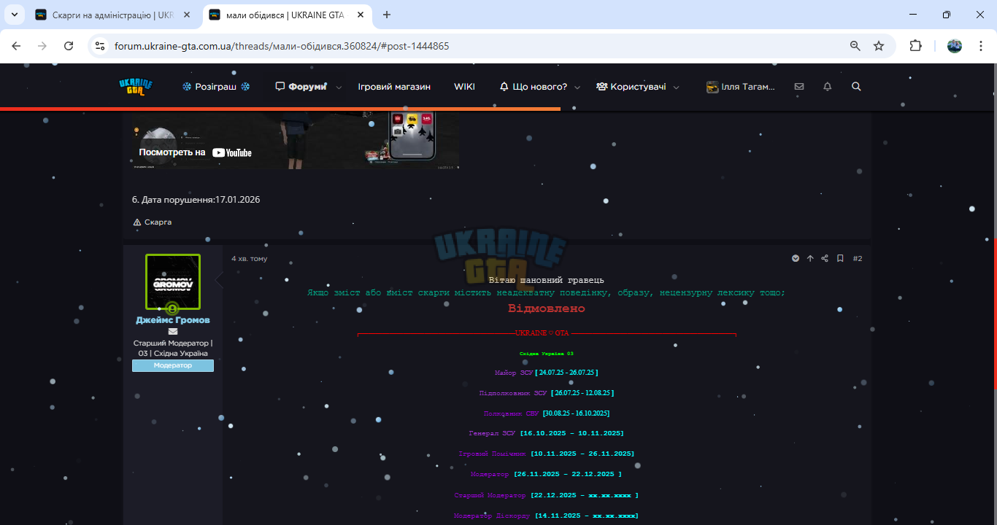
Task: Open Що нового? section
Action: [534, 87]
